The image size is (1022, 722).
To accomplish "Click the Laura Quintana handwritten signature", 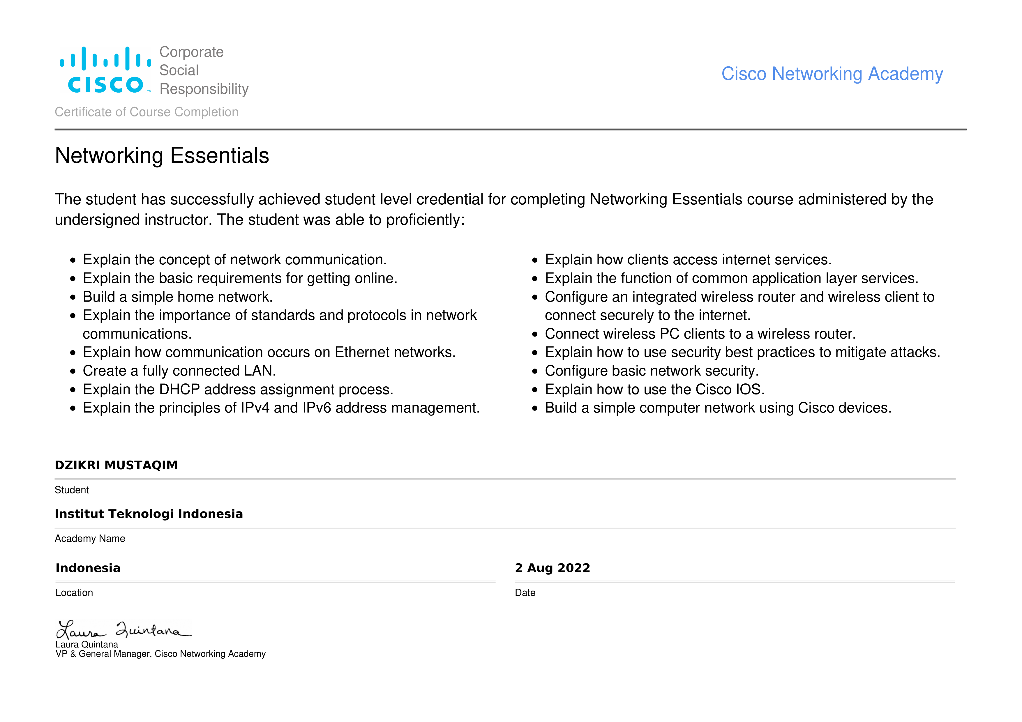I will coord(123,629).
